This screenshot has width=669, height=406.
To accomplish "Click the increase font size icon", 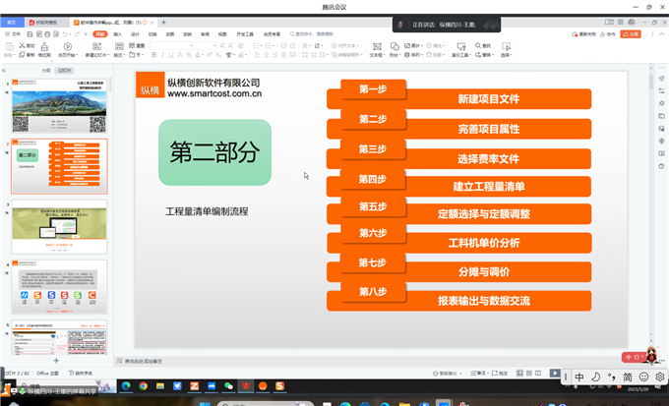I will coord(222,45).
